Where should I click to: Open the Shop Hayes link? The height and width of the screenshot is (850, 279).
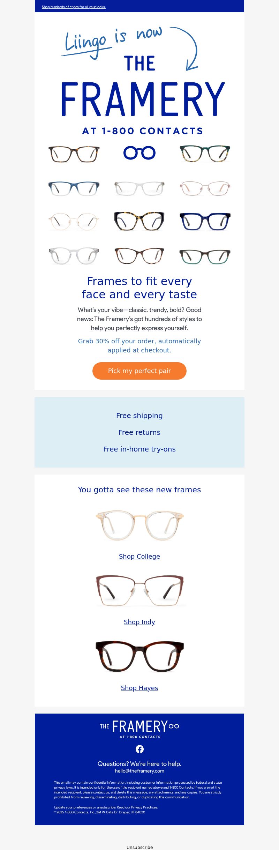(x=139, y=688)
